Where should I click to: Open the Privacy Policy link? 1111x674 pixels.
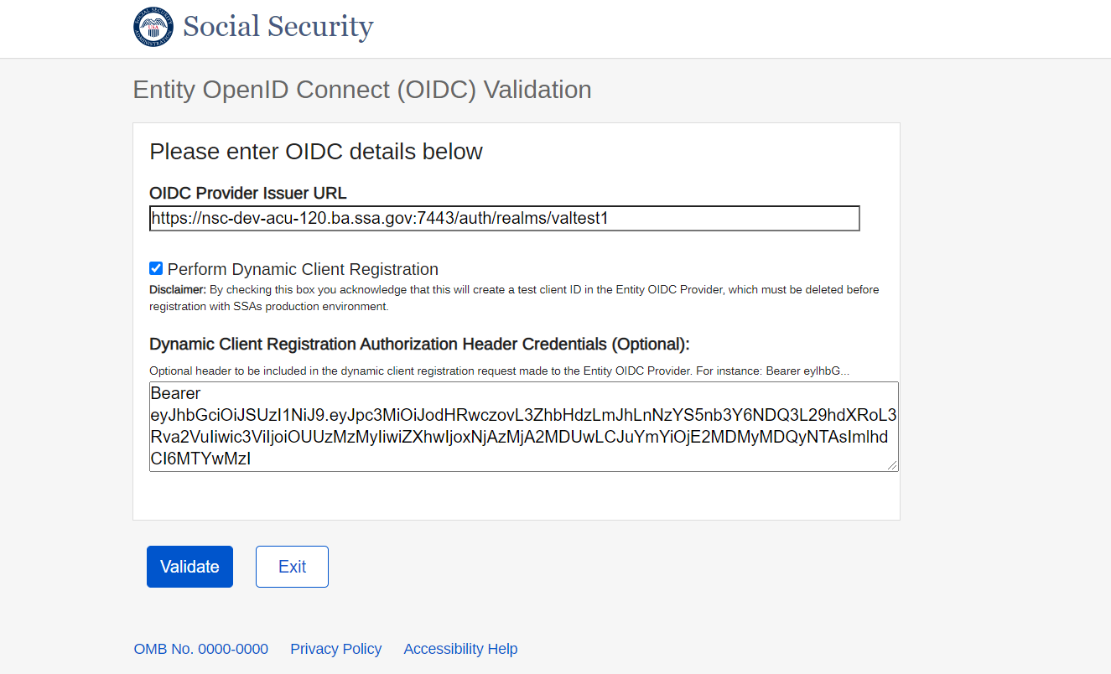tap(335, 649)
